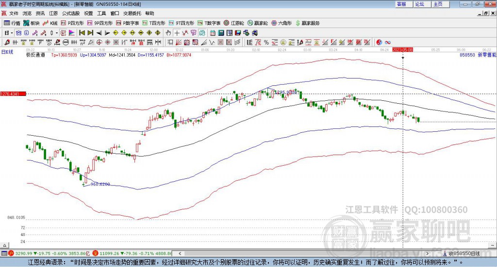Open the P四方形 tool

click(x=72, y=23)
